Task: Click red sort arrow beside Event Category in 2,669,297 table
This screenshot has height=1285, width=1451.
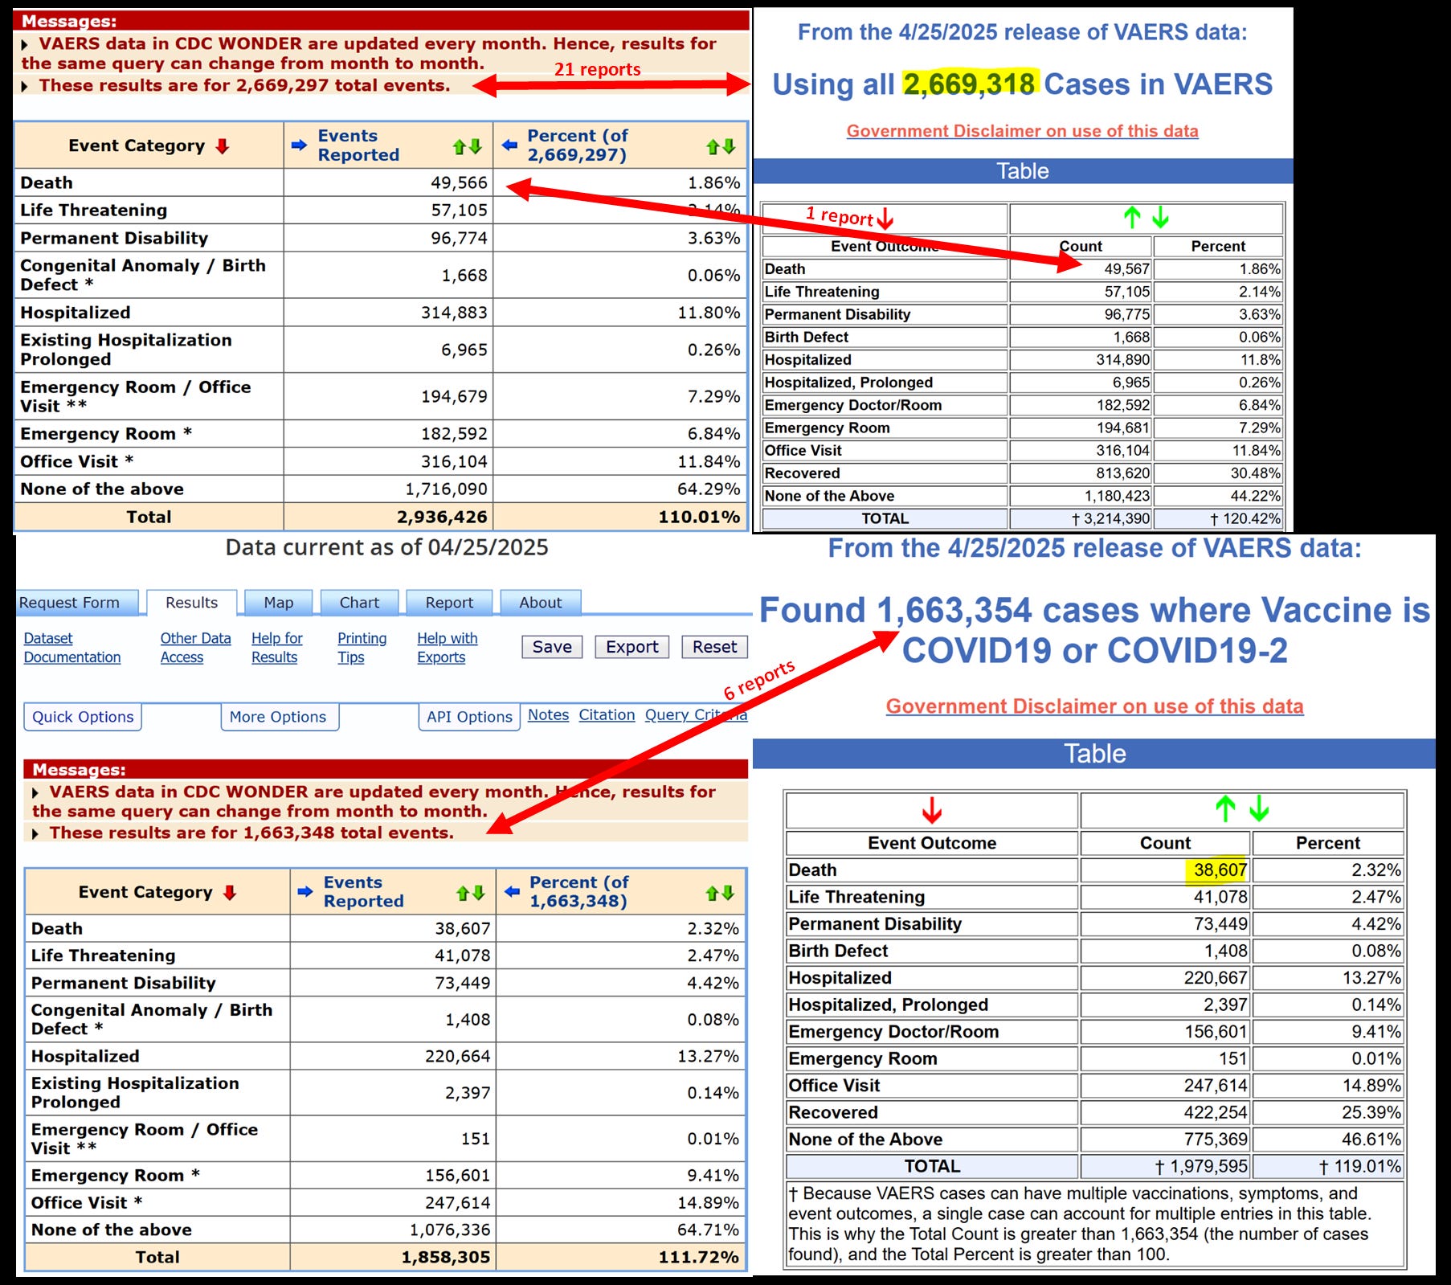Action: (x=223, y=145)
